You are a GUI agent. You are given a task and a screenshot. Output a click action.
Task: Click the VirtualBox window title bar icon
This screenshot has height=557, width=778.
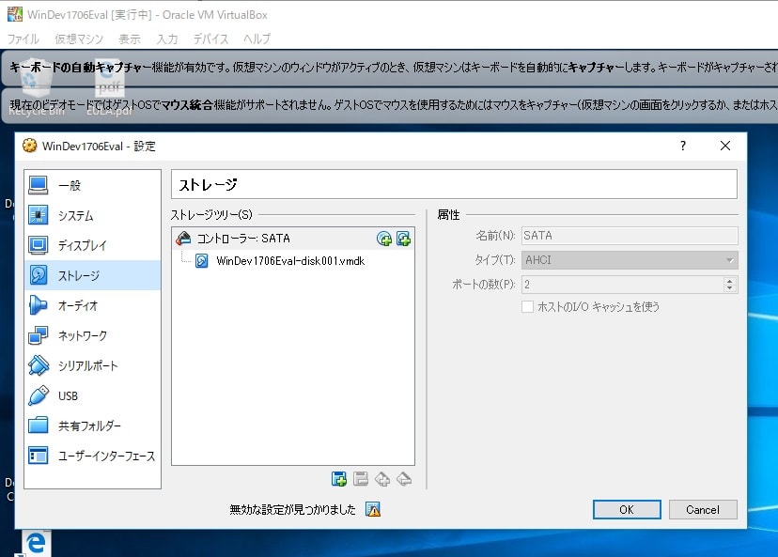click(15, 14)
